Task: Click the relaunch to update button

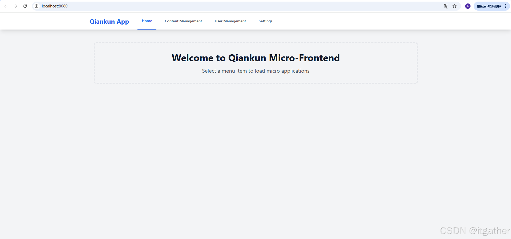Action: coord(489,6)
